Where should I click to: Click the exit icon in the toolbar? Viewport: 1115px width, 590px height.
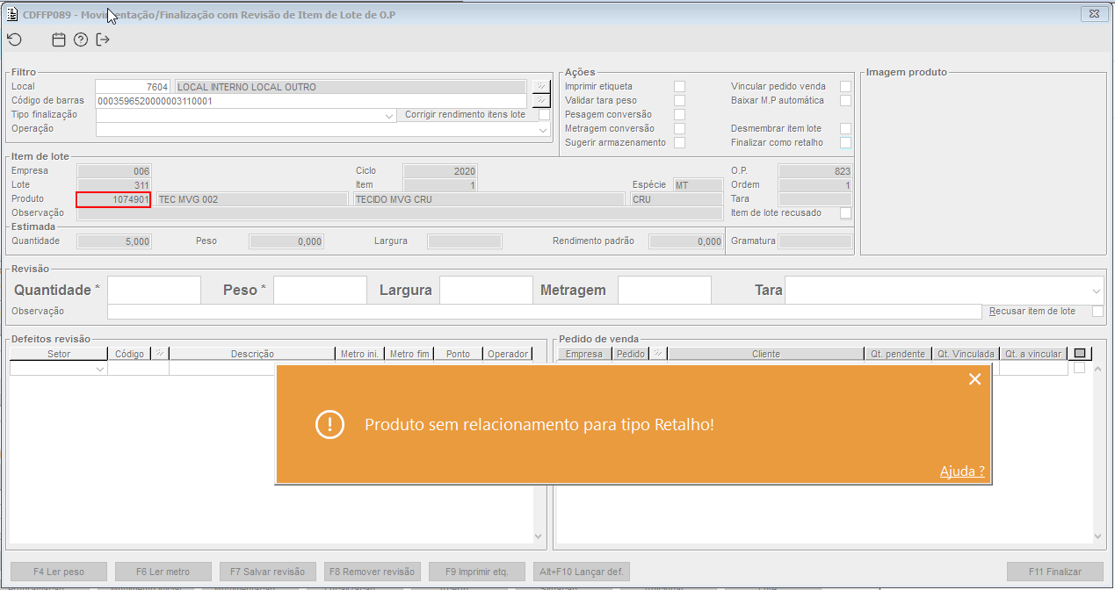coord(103,40)
